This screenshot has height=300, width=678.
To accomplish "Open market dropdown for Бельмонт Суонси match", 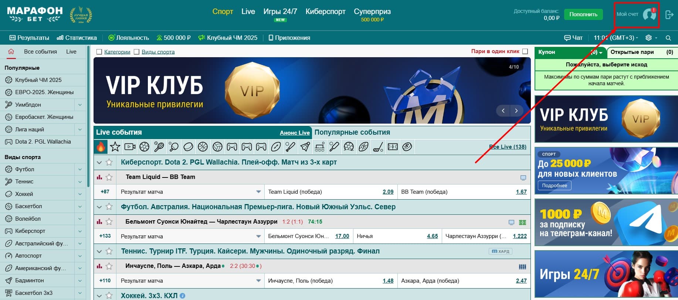I will (x=258, y=236).
